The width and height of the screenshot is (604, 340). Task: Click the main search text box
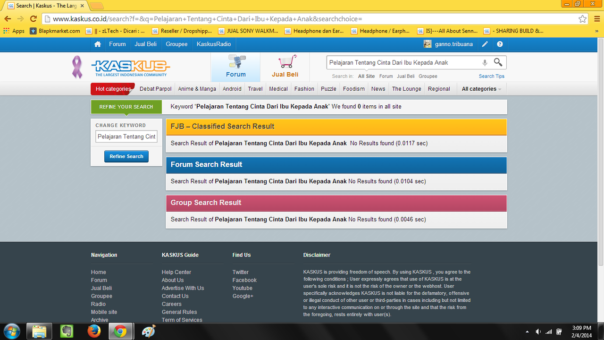(403, 62)
